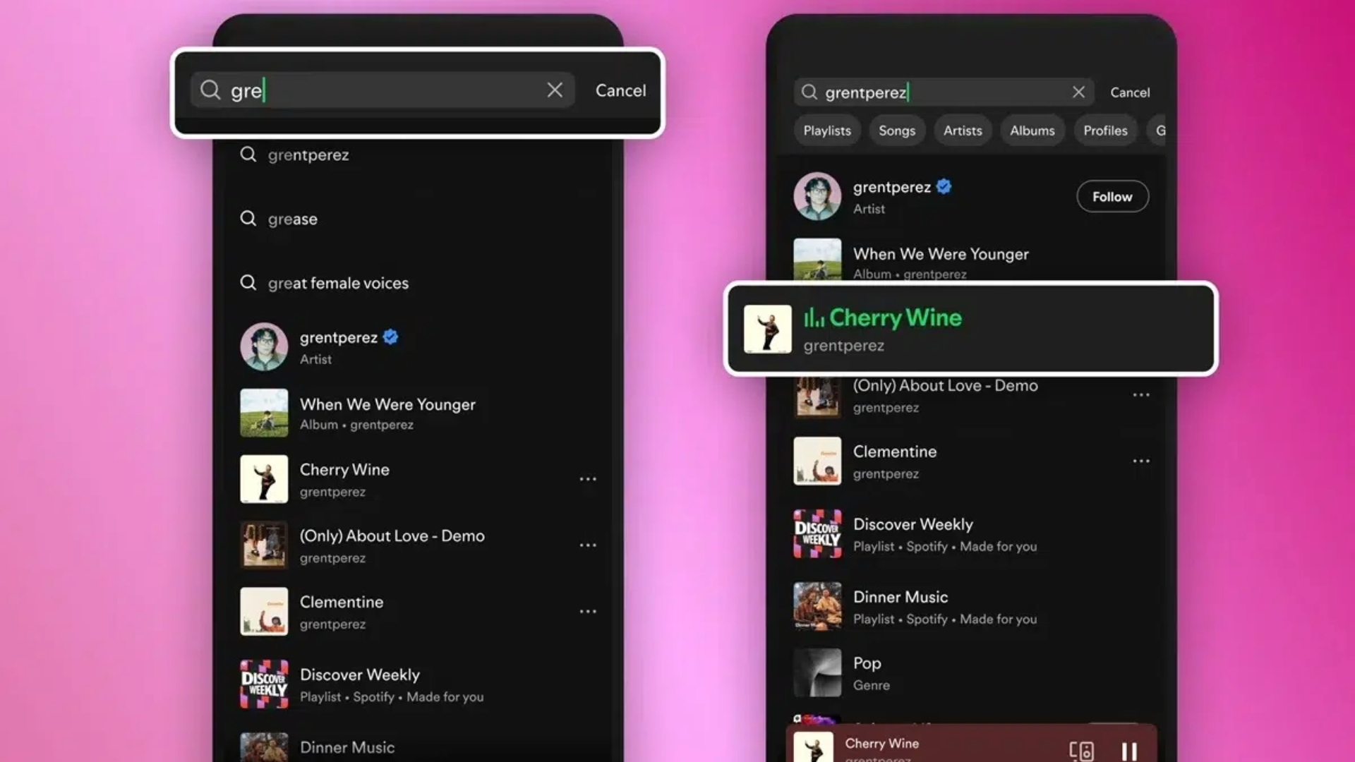This screenshot has width=1355, height=762.
Task: Open 'When We Were Younger' album in right phone
Action: pos(972,260)
